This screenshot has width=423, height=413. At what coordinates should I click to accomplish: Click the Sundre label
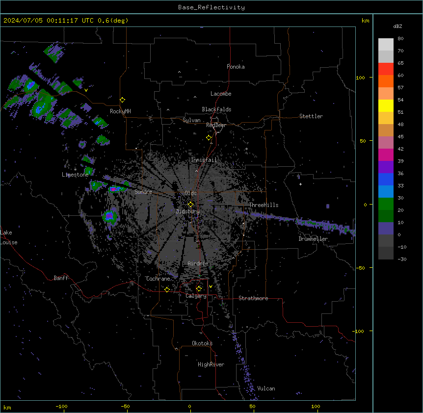tap(143, 192)
